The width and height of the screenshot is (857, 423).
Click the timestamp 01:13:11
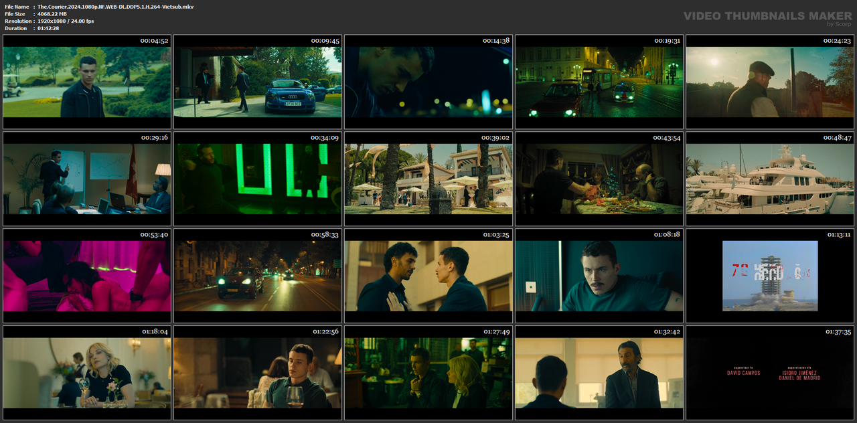coord(840,234)
